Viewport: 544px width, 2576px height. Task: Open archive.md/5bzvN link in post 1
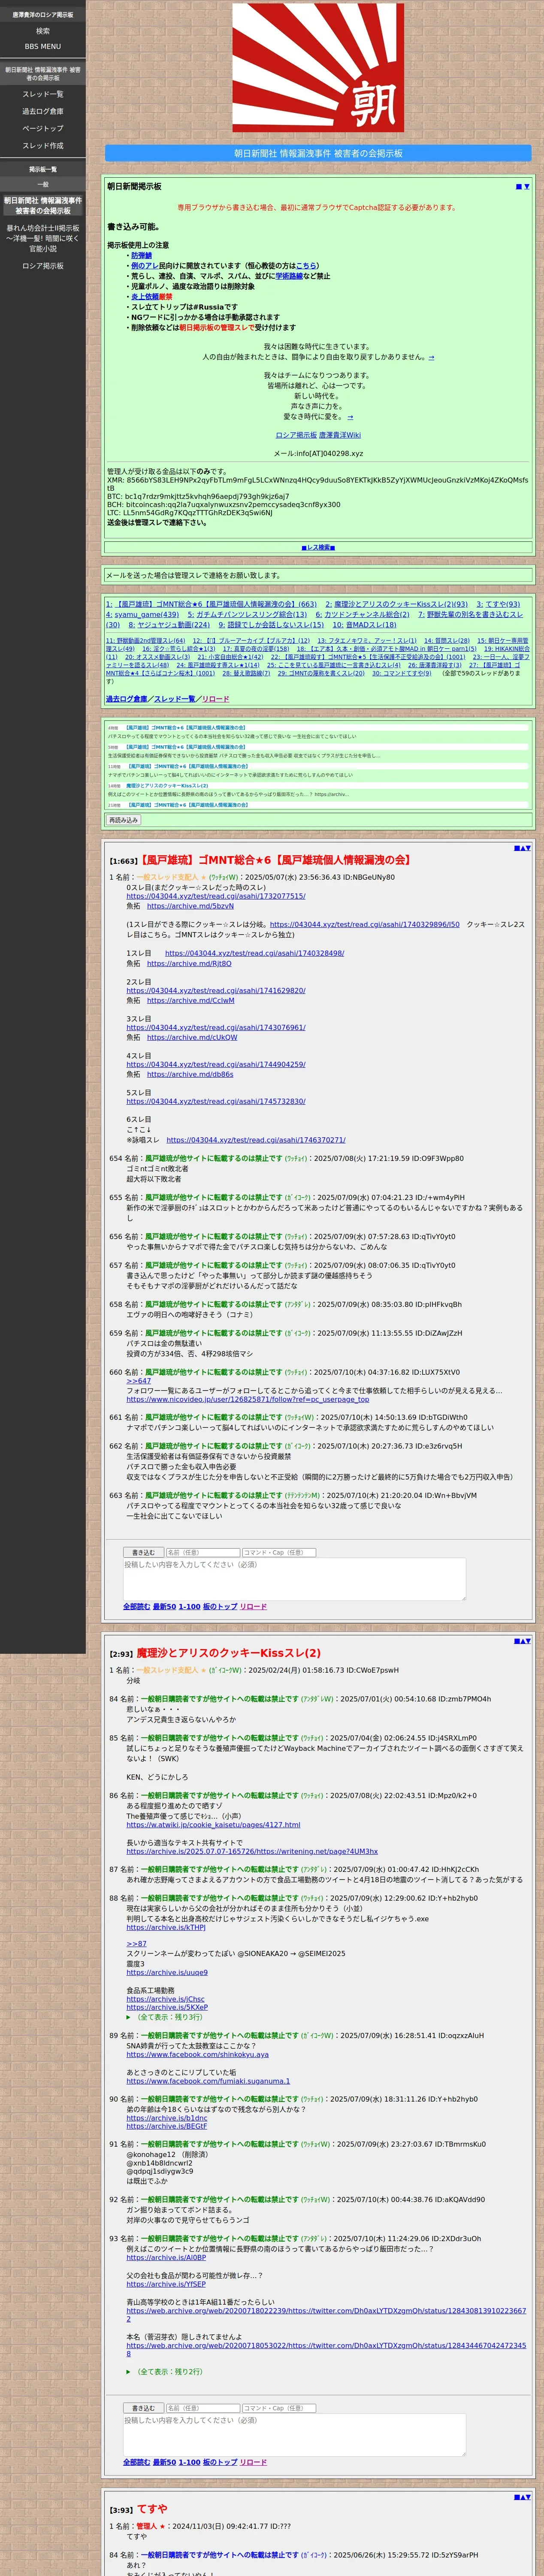(190, 906)
